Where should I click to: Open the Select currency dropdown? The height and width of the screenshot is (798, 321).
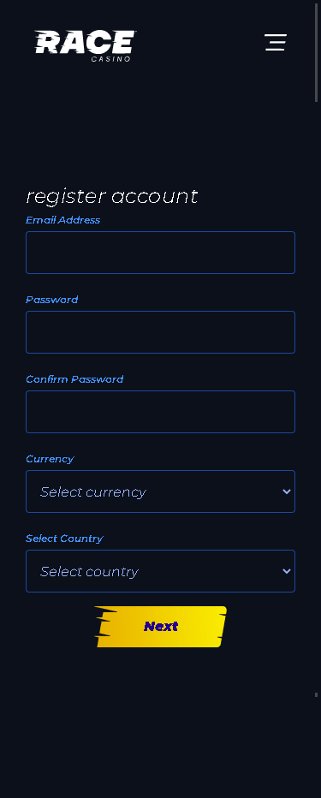[x=160, y=491]
